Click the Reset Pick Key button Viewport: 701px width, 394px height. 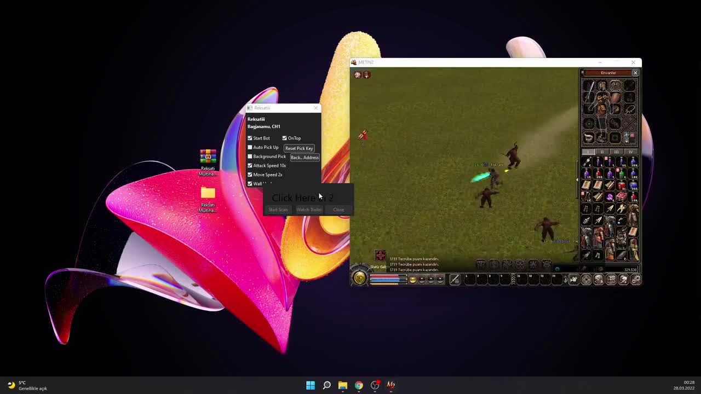pos(299,148)
